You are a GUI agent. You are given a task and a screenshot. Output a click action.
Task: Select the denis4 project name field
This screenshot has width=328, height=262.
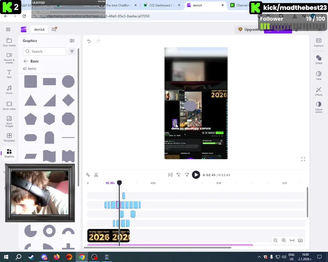[x=39, y=29]
